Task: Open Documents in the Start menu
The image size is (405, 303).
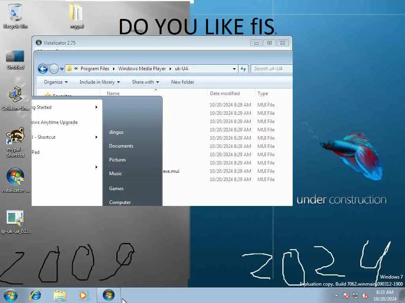Action: pos(121,146)
